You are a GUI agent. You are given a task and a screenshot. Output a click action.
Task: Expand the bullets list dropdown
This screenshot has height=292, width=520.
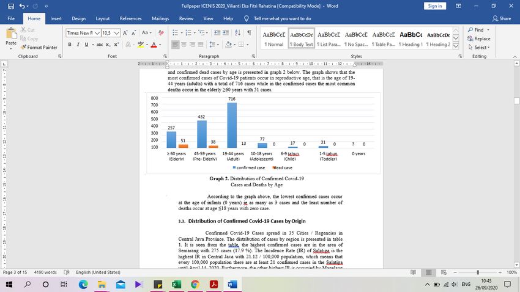[182, 33]
